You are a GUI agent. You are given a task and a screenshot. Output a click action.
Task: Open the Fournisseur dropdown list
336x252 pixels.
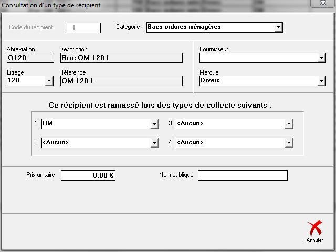pyautogui.click(x=321, y=58)
